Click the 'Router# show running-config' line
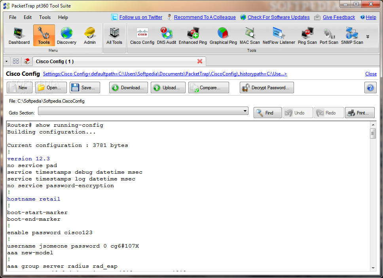This screenshot has width=383, height=278. (55, 125)
